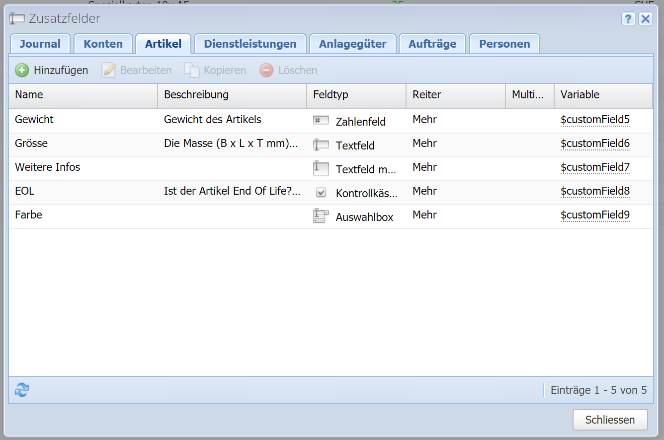664x440 pixels.
Task: Open help via the question mark icon
Action: (x=629, y=19)
